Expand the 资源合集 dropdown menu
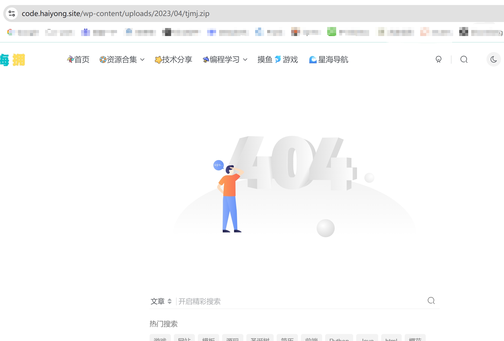504x341 pixels. pos(122,60)
